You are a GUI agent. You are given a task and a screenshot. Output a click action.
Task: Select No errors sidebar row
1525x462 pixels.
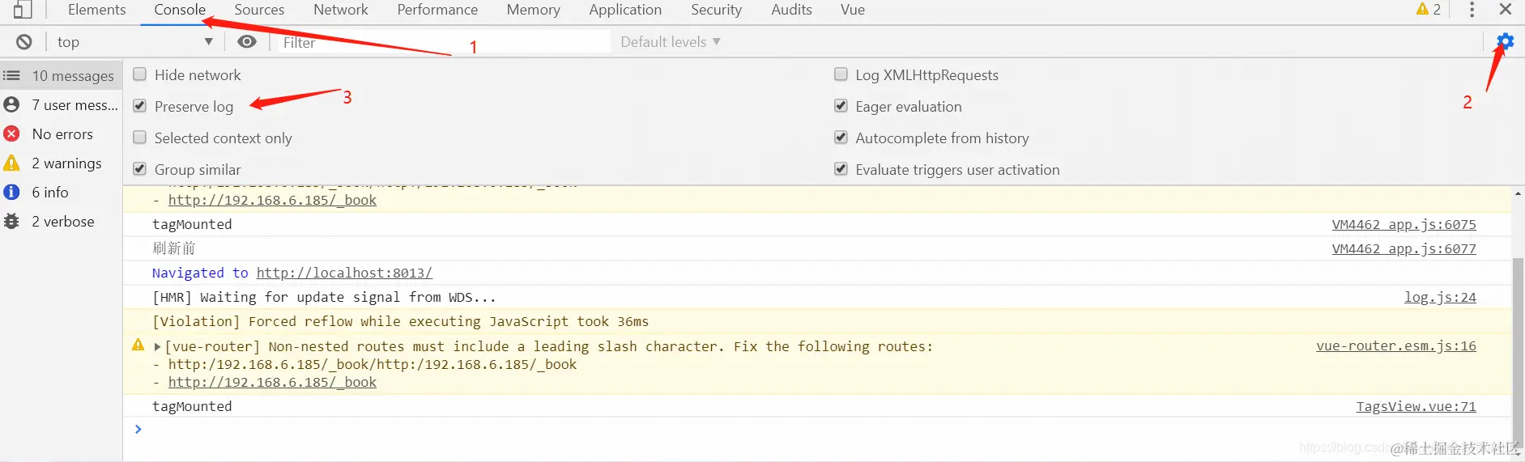(62, 134)
